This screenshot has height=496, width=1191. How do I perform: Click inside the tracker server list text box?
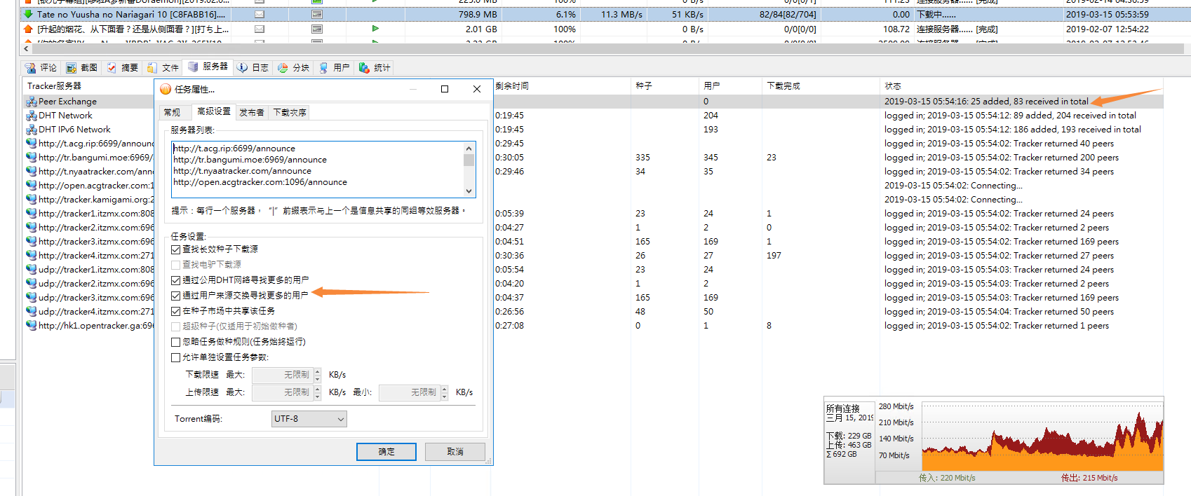pos(316,170)
